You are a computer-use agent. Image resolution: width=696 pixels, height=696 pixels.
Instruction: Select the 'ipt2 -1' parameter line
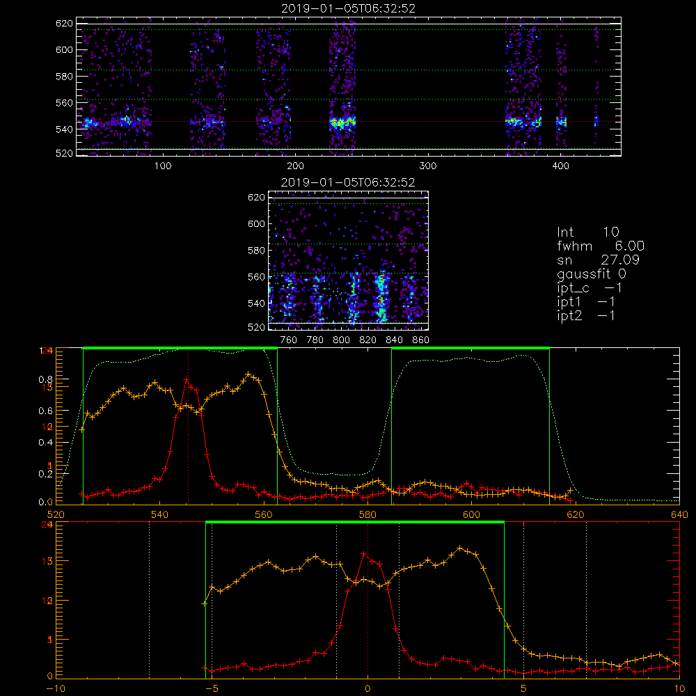[586, 315]
